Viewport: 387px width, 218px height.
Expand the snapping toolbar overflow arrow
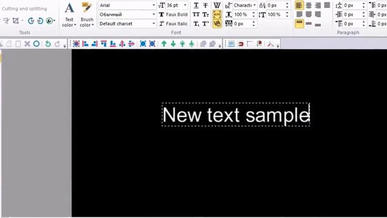(x=278, y=45)
